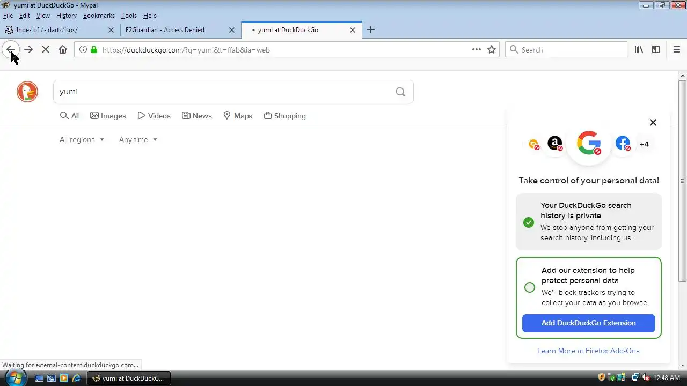Viewport: 687px width, 386px height.
Task: Click the green padlock security icon
Action: point(94,50)
